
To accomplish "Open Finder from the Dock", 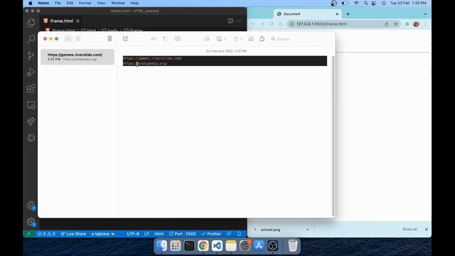I will coord(161,246).
